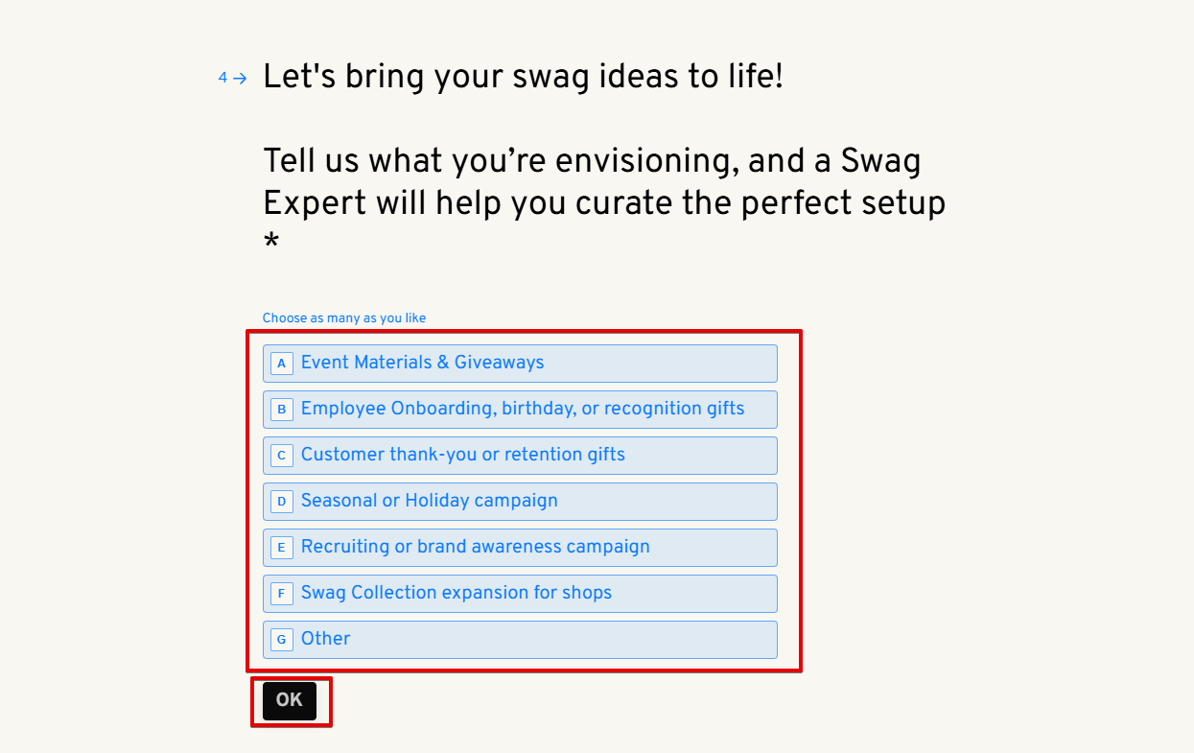
Task: Click the letter D key badge
Action: [281, 502]
